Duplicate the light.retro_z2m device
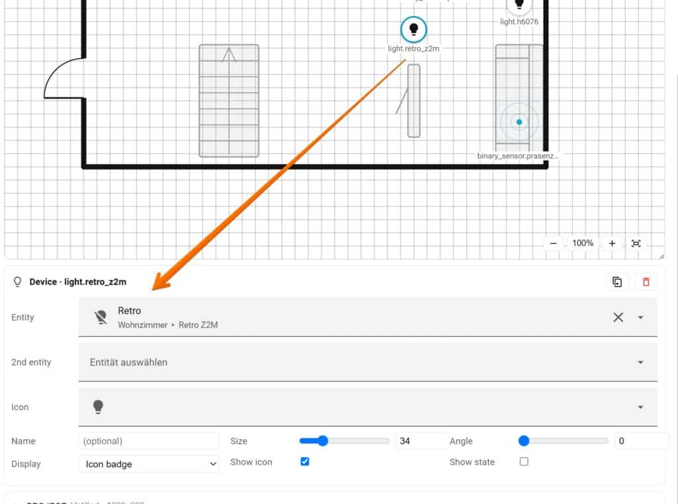The image size is (678, 504). 617,281
